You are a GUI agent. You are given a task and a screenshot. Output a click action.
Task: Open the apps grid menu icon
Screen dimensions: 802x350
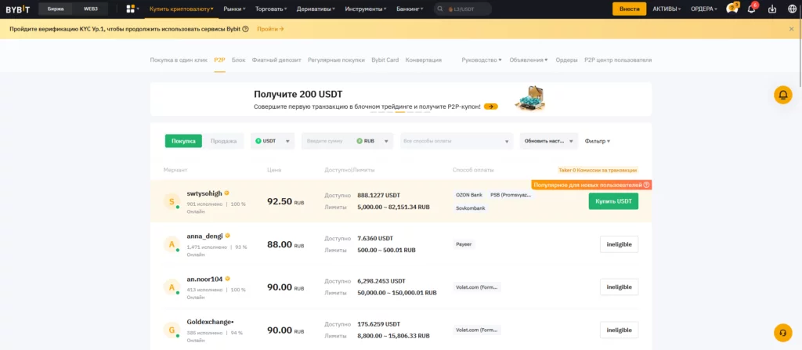pyautogui.click(x=131, y=9)
